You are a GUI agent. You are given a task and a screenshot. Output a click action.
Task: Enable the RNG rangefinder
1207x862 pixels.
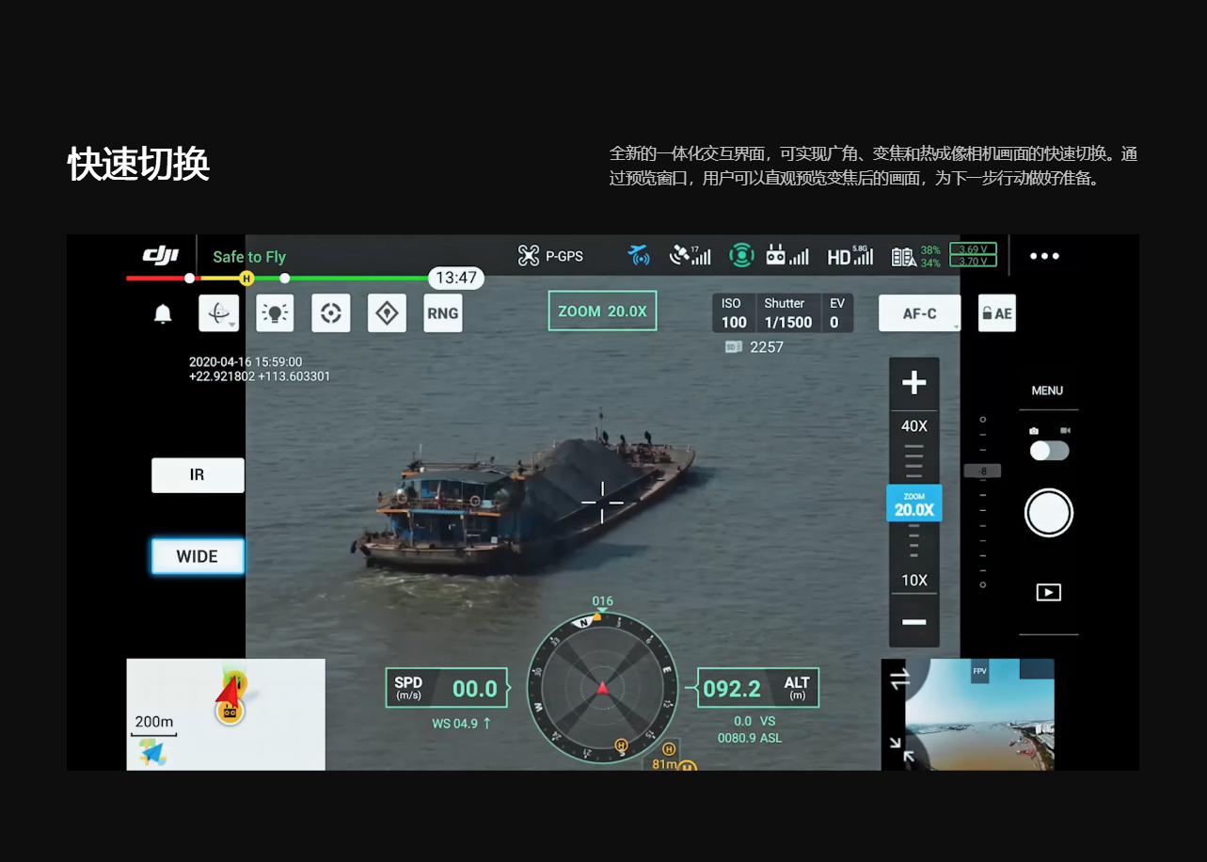[442, 312]
